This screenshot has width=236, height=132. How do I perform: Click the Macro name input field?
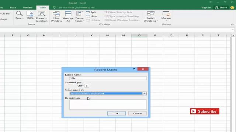click(x=108, y=78)
